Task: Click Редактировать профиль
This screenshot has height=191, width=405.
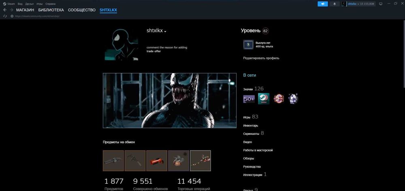Action: 261,58
